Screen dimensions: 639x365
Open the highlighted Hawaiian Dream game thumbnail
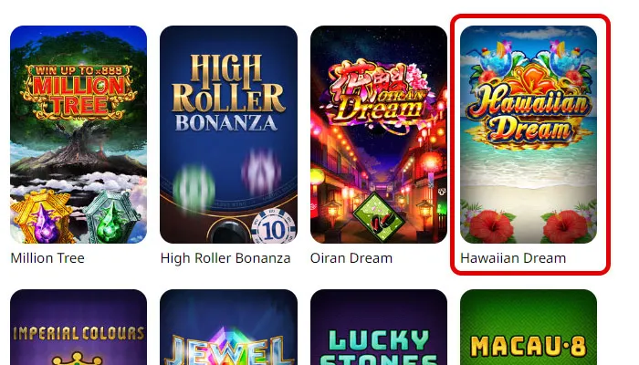click(529, 134)
